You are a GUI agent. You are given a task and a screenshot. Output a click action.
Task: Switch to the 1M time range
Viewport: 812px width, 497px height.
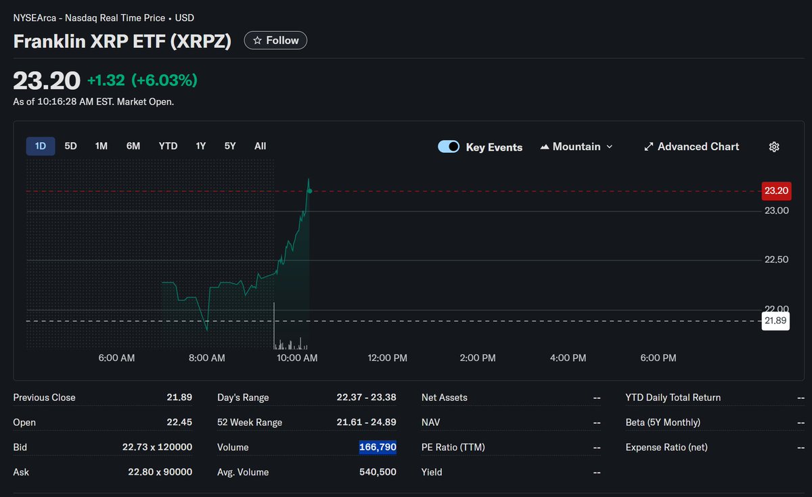[101, 146]
